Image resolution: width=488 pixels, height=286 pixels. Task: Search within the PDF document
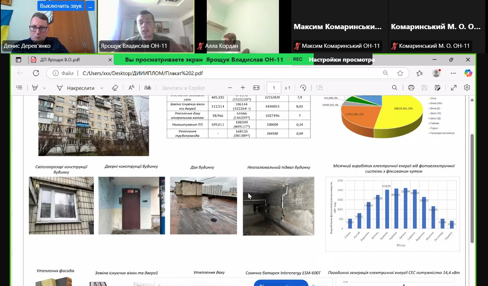[395, 88]
